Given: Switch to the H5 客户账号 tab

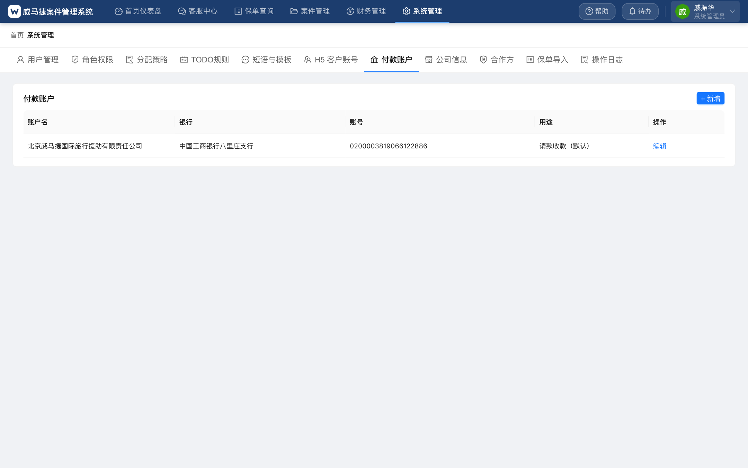Looking at the screenshot, I should point(331,60).
